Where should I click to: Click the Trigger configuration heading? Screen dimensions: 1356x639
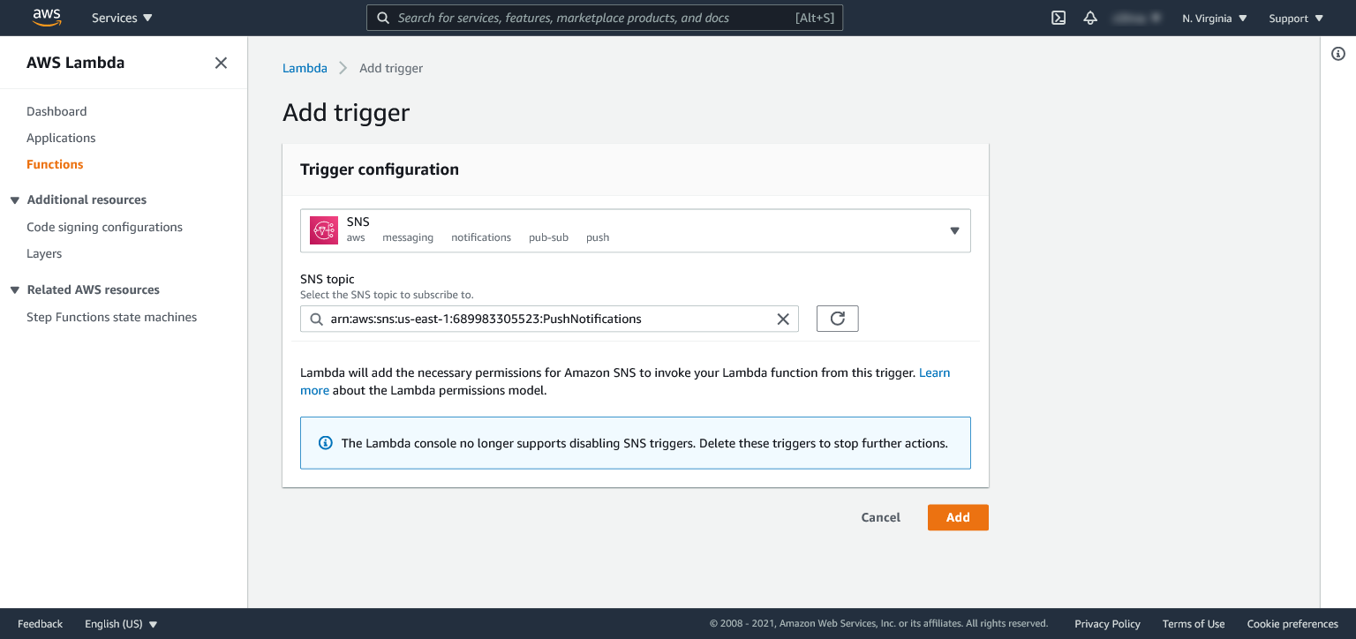tap(380, 169)
